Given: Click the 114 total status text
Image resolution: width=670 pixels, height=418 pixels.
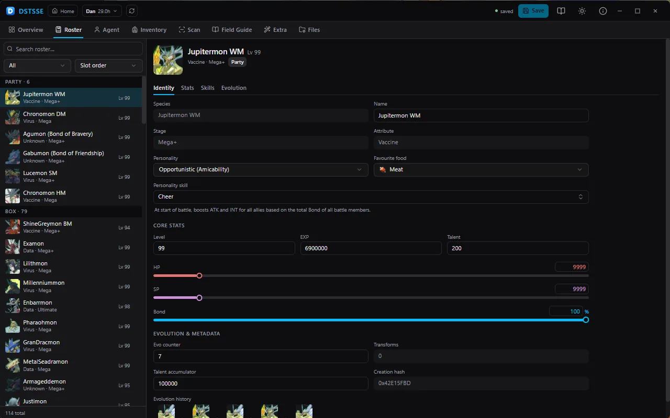Looking at the screenshot, I should [15, 413].
